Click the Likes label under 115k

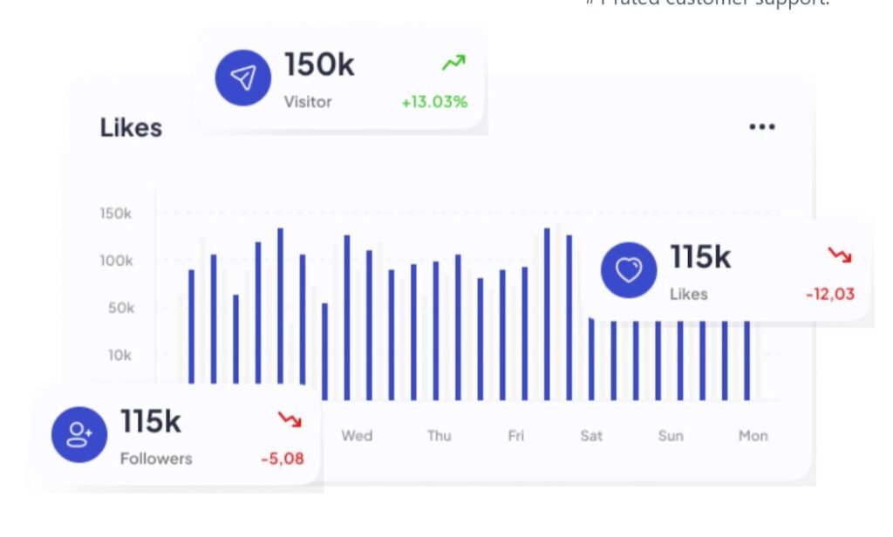click(689, 295)
